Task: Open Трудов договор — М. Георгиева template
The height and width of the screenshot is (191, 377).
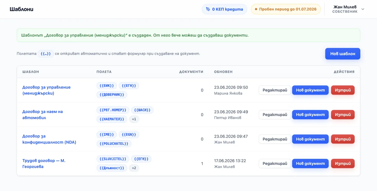Action: (44, 163)
